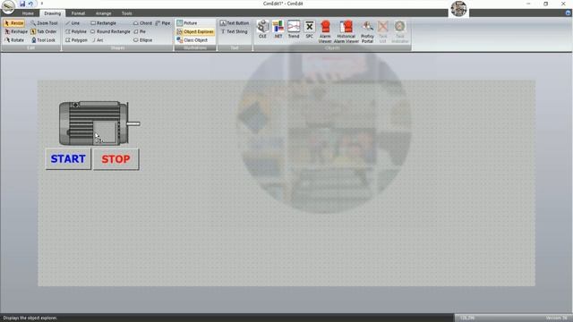Image resolution: width=573 pixels, height=322 pixels.
Task: Pick the Line shape tool
Action: click(73, 23)
